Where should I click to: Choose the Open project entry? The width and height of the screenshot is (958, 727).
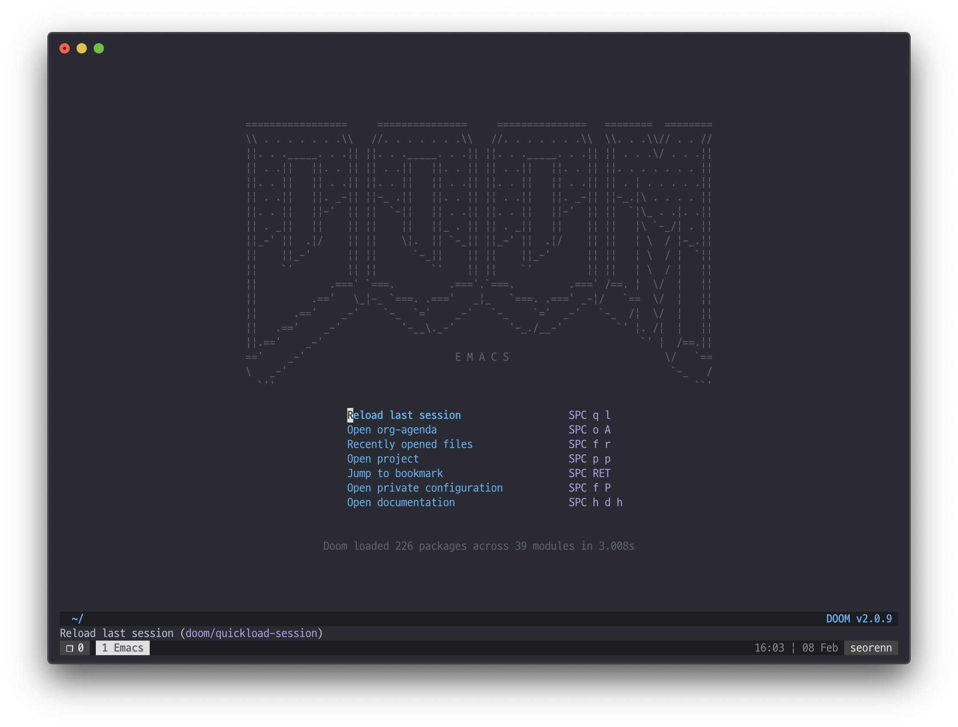[382, 459]
